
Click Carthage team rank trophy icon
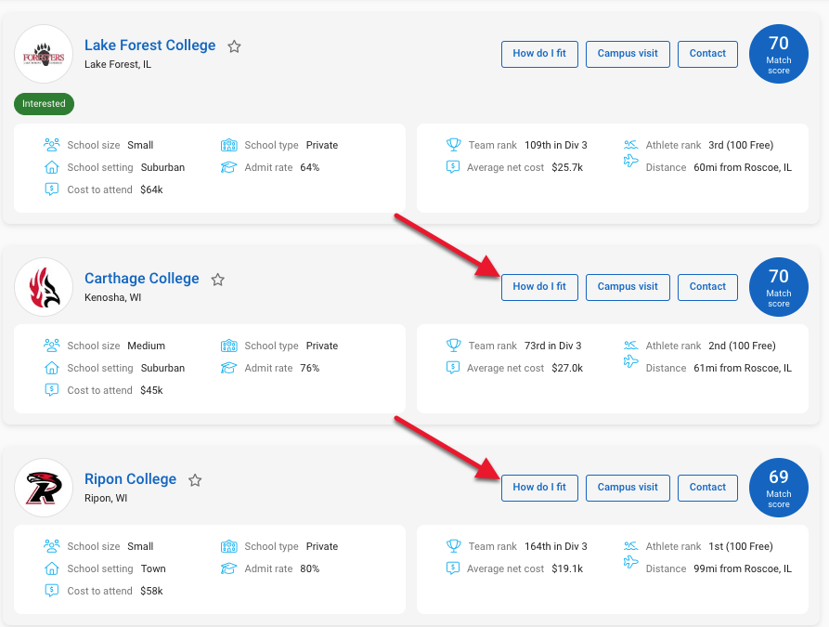(x=454, y=345)
